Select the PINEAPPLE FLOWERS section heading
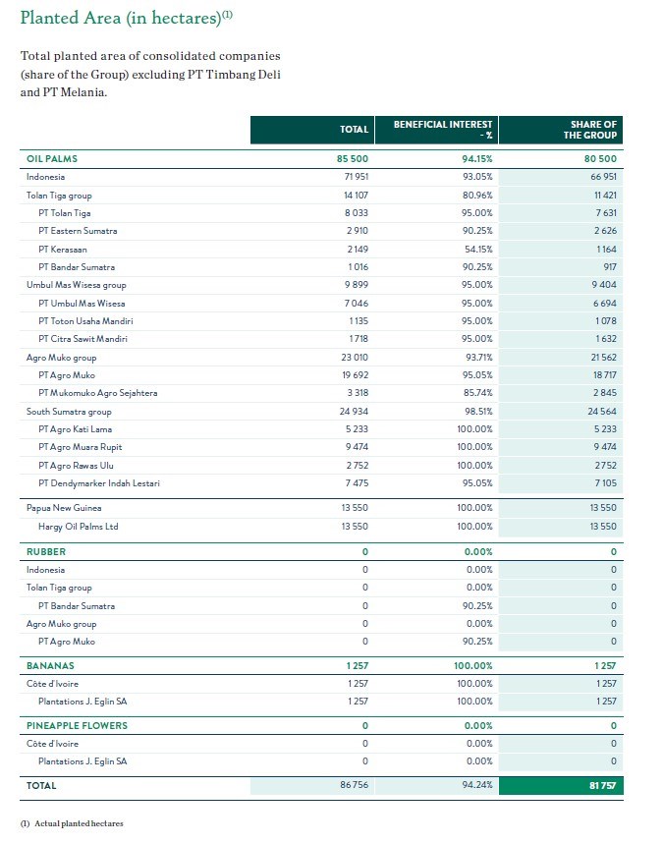The height and width of the screenshot is (844, 663). pyautogui.click(x=77, y=725)
